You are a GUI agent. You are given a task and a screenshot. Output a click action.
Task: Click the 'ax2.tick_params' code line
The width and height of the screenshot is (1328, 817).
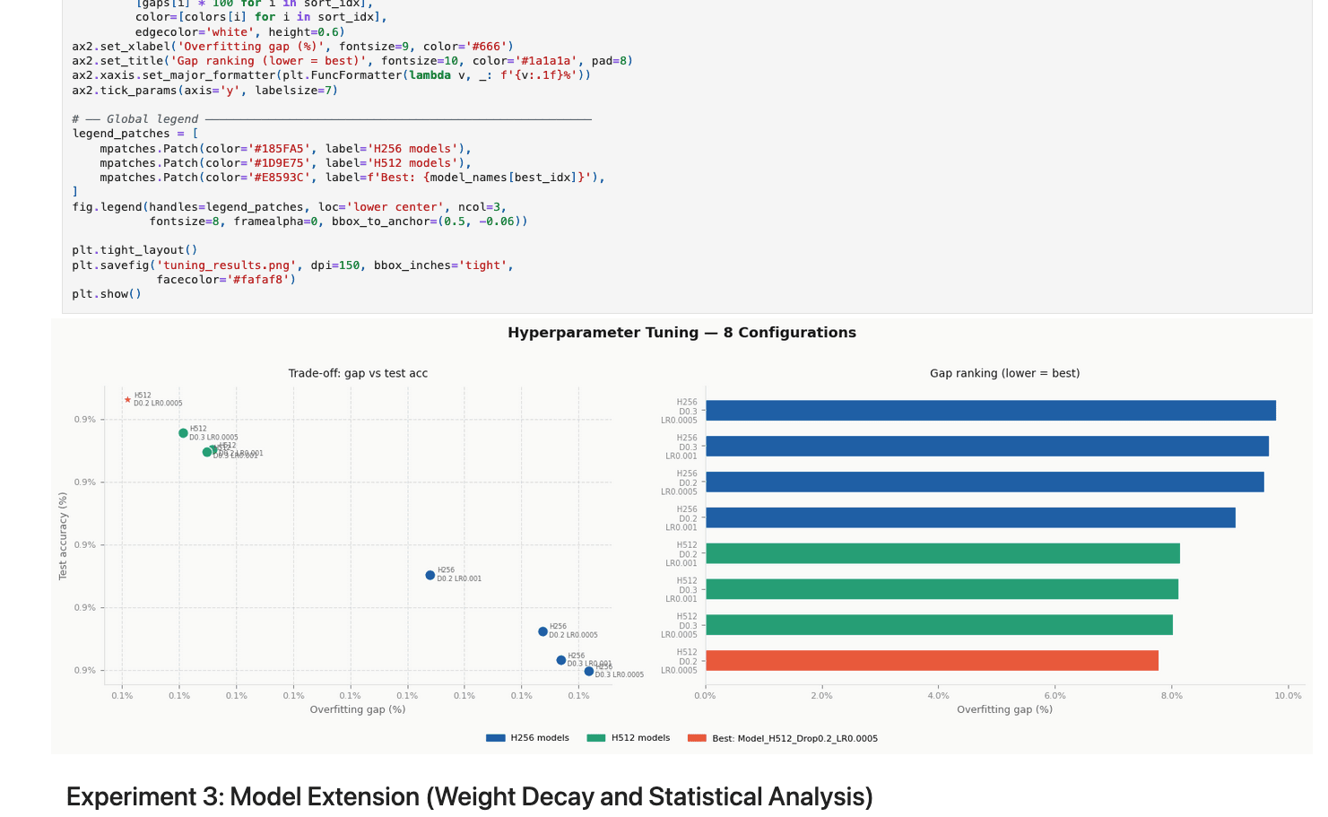[x=204, y=91]
